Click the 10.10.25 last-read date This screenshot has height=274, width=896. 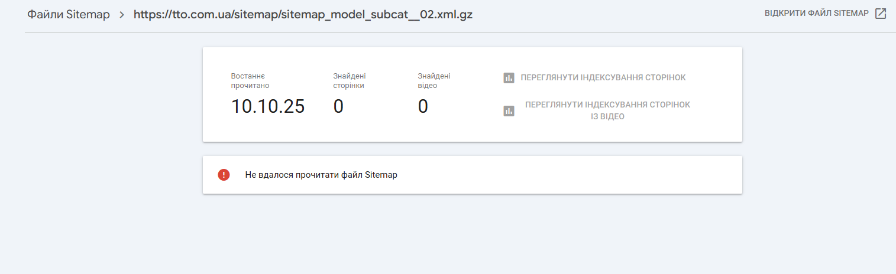point(268,106)
